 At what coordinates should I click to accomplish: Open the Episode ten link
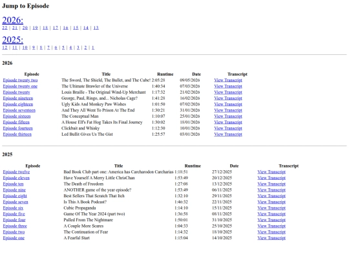pyautogui.click(x=13, y=184)
